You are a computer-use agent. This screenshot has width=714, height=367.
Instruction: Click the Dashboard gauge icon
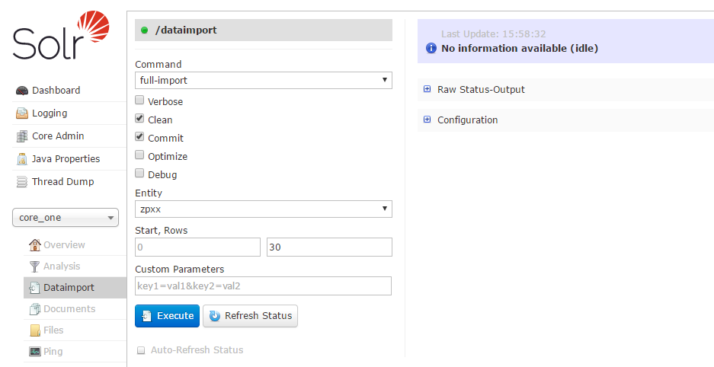tap(22, 91)
